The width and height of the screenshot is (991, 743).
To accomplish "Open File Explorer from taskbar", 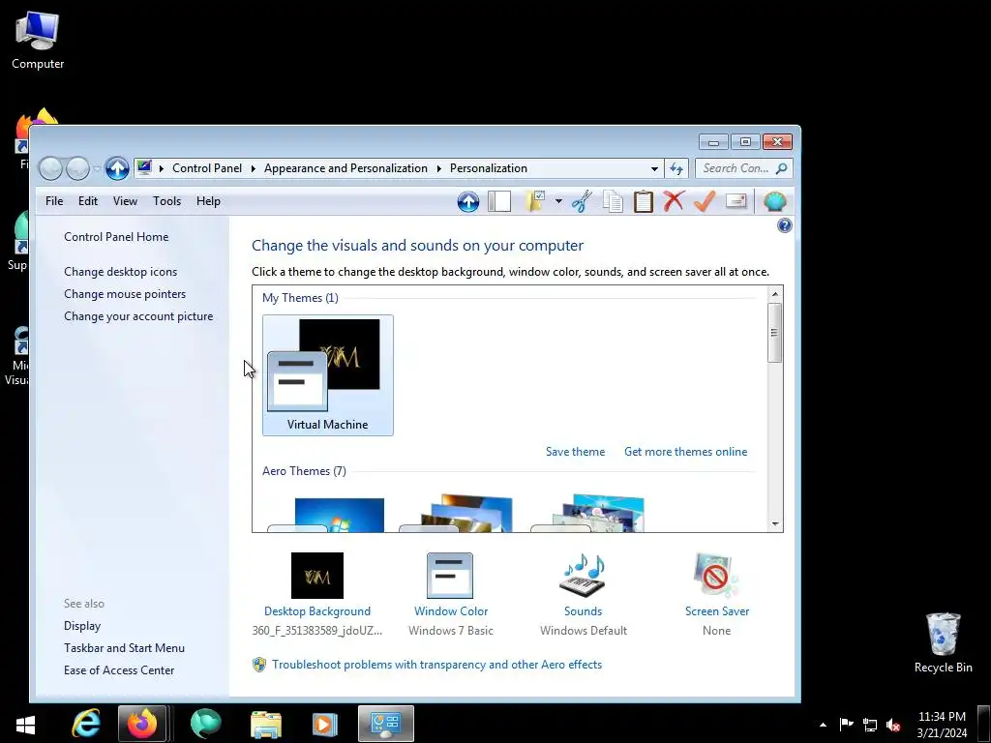I will tap(266, 724).
